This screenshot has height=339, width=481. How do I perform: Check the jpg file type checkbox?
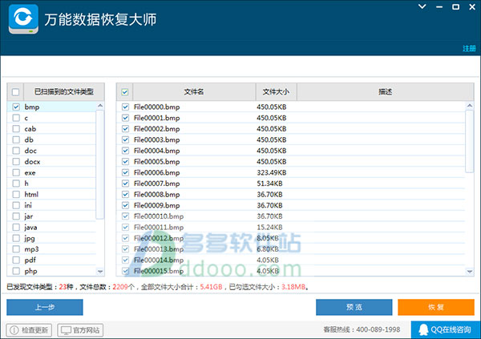tap(16, 238)
